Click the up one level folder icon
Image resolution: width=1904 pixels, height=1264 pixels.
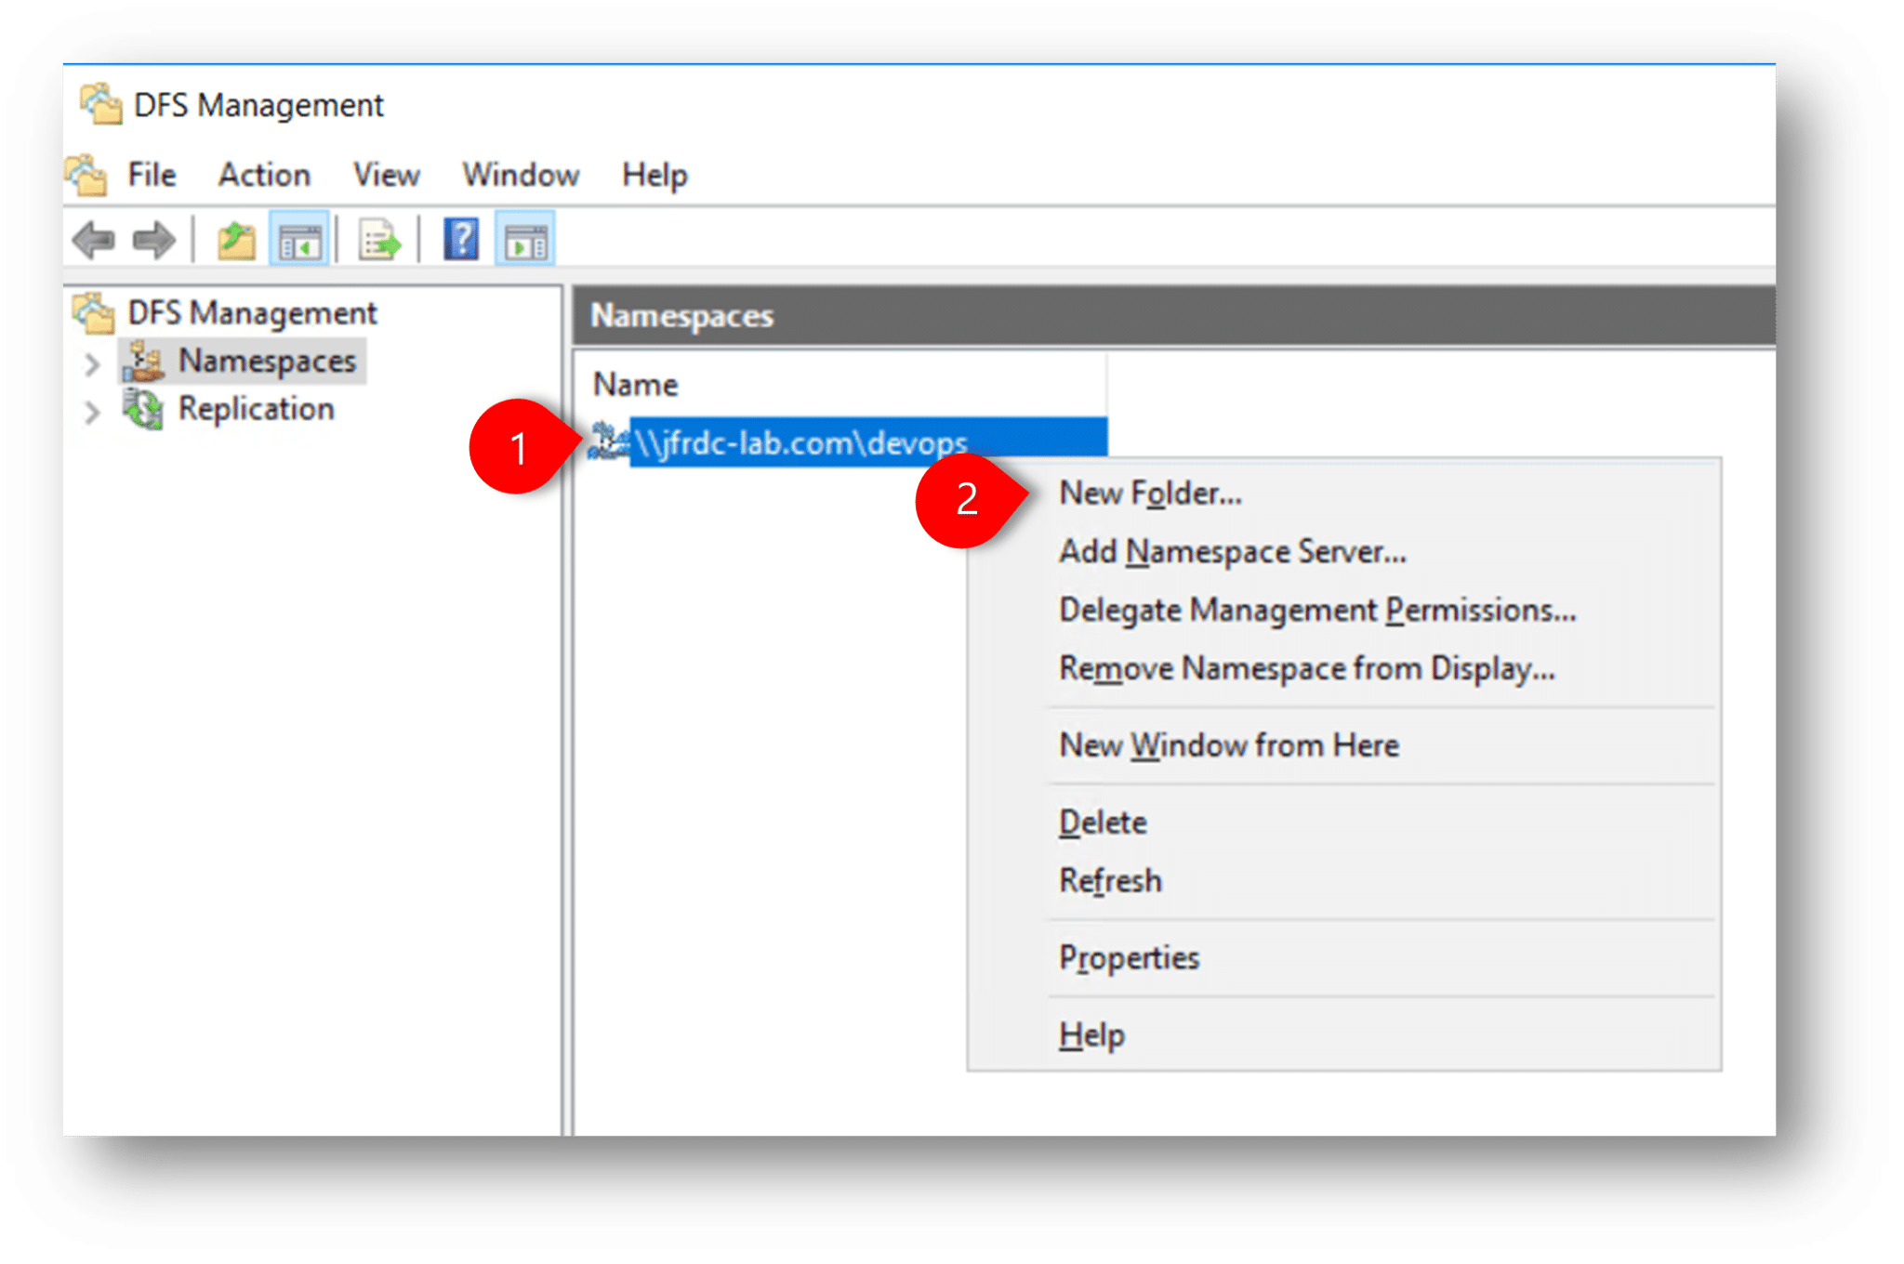point(237,238)
